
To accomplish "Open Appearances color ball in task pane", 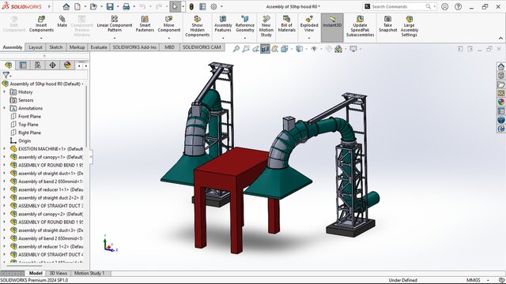I will tap(500, 102).
